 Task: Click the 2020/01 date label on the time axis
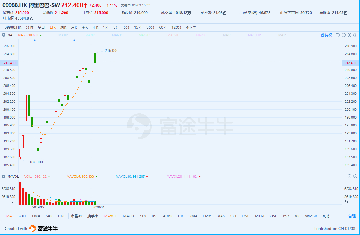pos(98,207)
